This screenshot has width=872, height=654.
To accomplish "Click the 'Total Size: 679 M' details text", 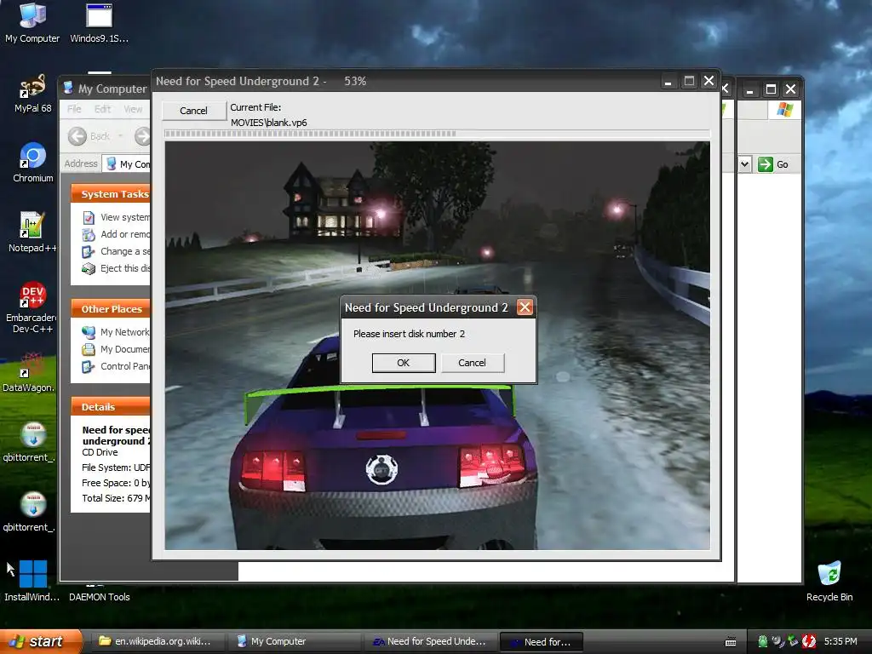I will coord(116,498).
